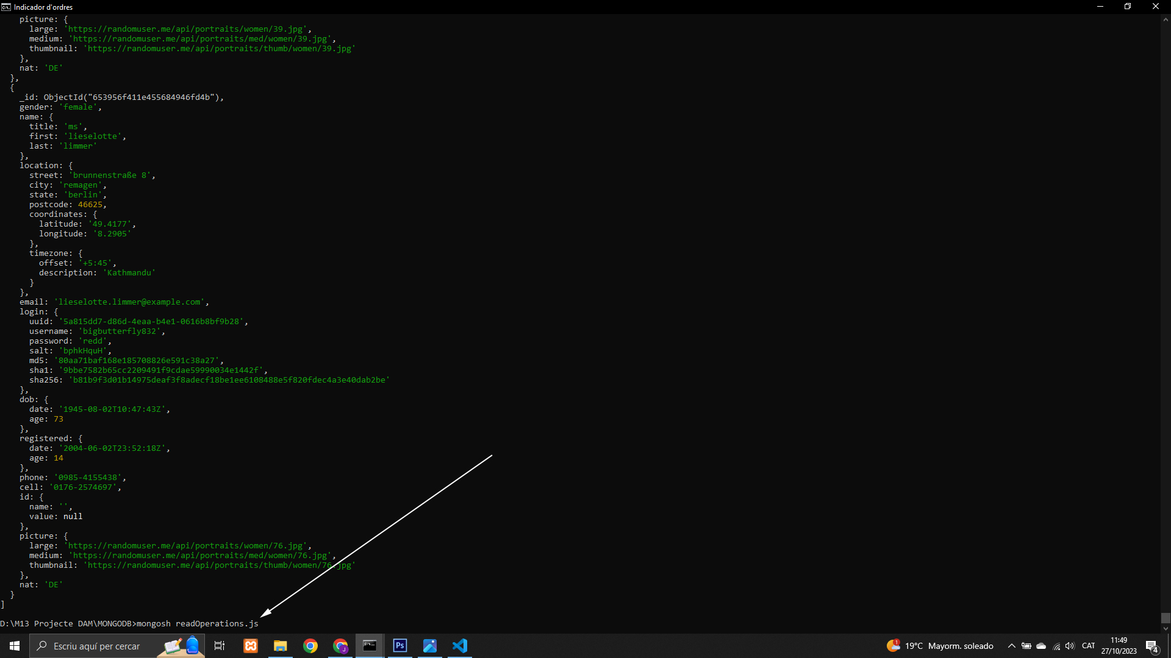Switch to Visual Studio Code in the taskbar
Screen dimensions: 1171x658
(460, 646)
